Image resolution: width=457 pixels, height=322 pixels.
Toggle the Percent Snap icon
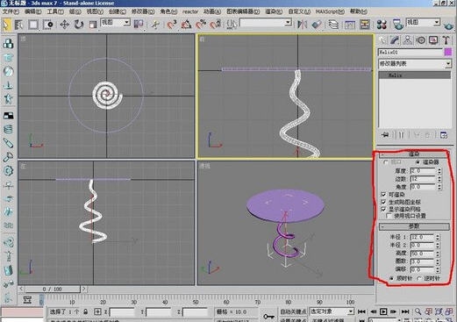pos(201,25)
